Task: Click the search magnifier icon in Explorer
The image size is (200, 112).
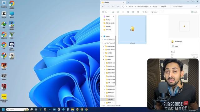Action: click(197, 7)
